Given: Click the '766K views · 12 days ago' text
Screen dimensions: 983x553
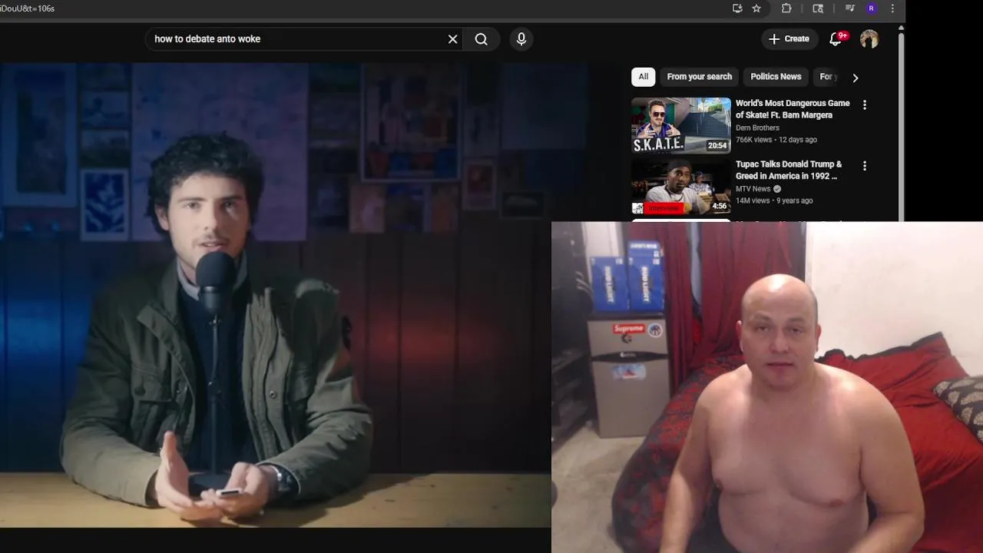Looking at the screenshot, I should click(776, 140).
